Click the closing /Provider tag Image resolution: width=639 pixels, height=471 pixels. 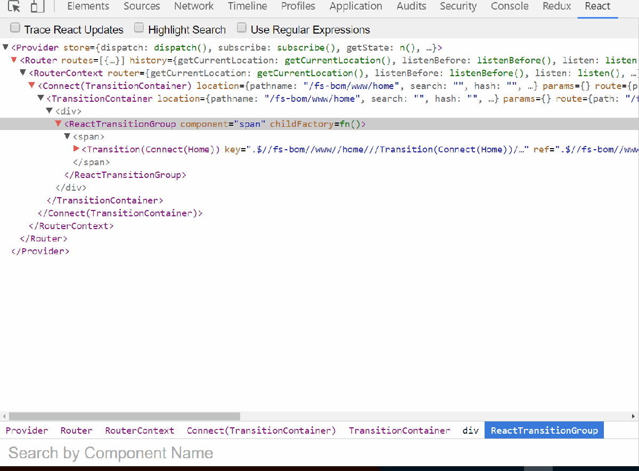[x=40, y=251]
